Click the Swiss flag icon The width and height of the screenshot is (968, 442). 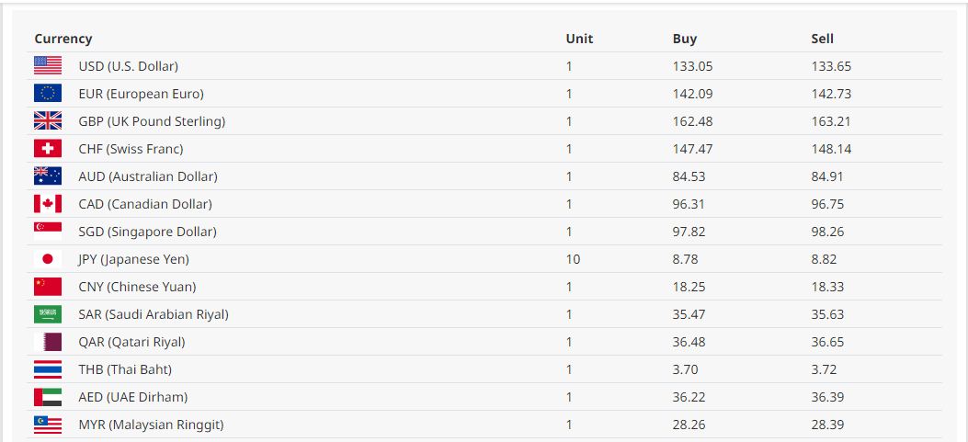click(x=48, y=149)
